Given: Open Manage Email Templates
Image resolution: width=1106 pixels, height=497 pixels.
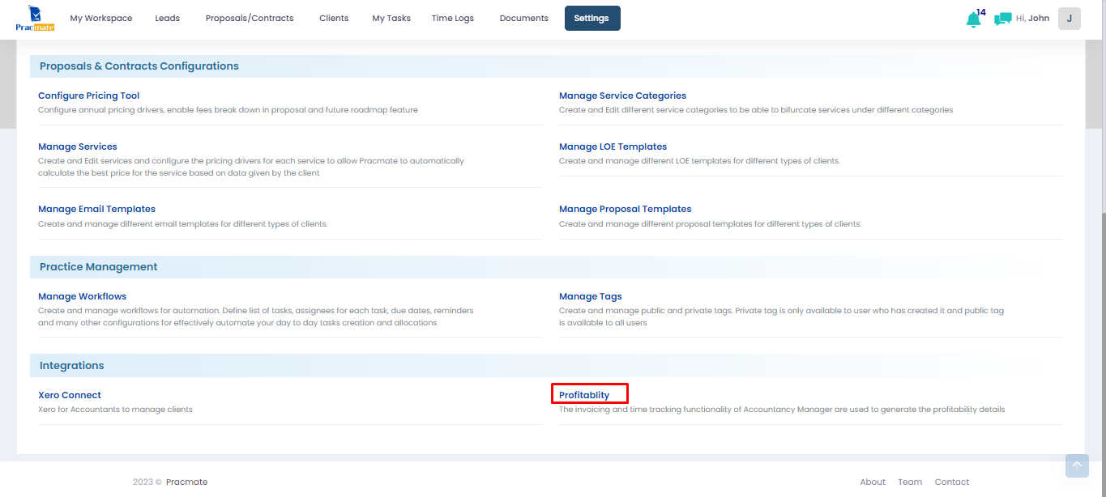Looking at the screenshot, I should pos(96,209).
